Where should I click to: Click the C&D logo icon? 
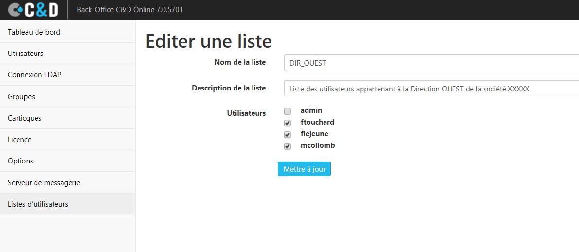[x=33, y=10]
